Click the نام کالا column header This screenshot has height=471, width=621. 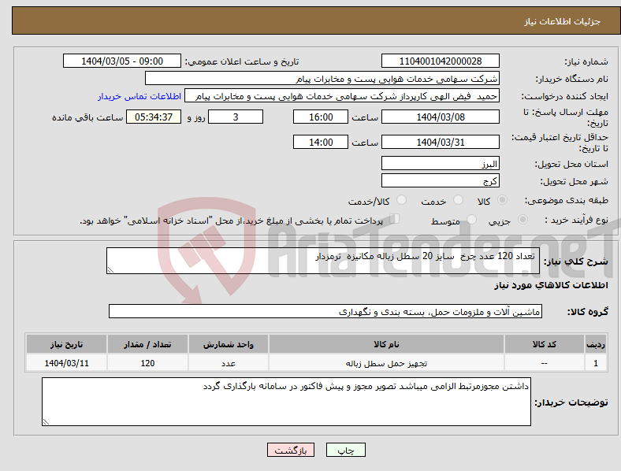coord(386,344)
